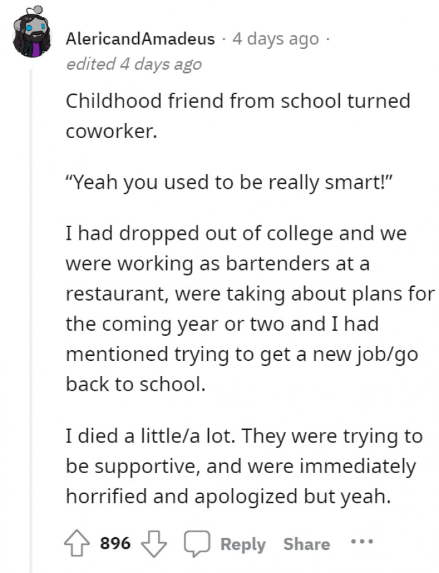Share this comment
The image size is (439, 573).
(x=306, y=544)
